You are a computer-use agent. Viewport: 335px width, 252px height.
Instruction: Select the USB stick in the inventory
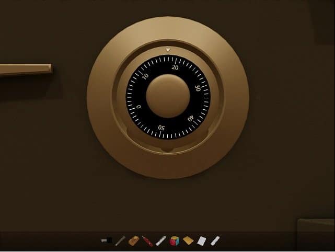pos(107,240)
